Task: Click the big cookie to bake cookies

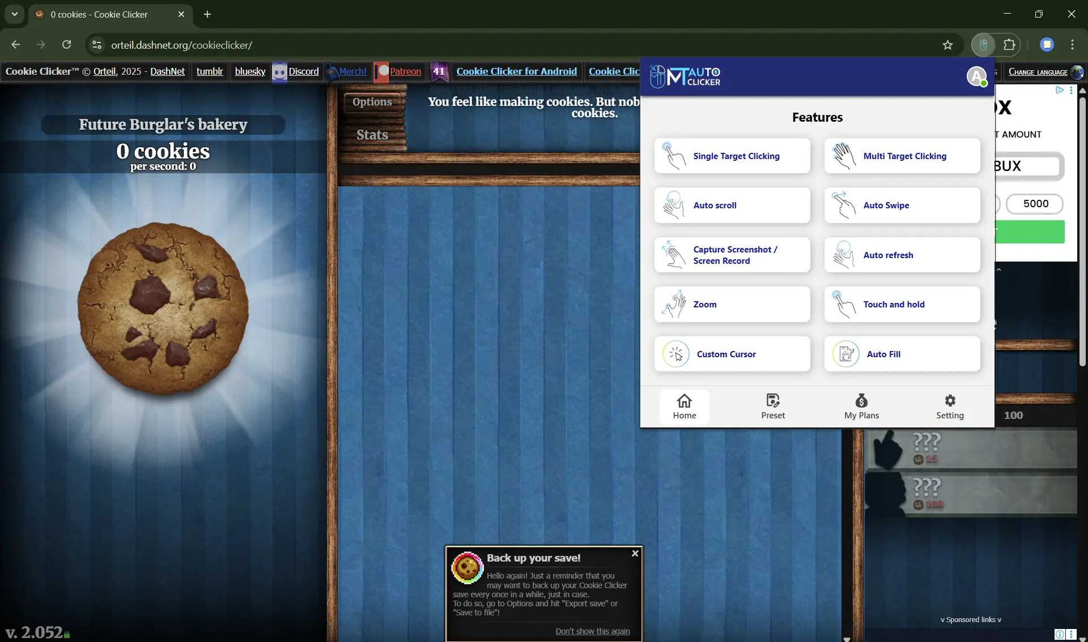Action: coord(163,309)
